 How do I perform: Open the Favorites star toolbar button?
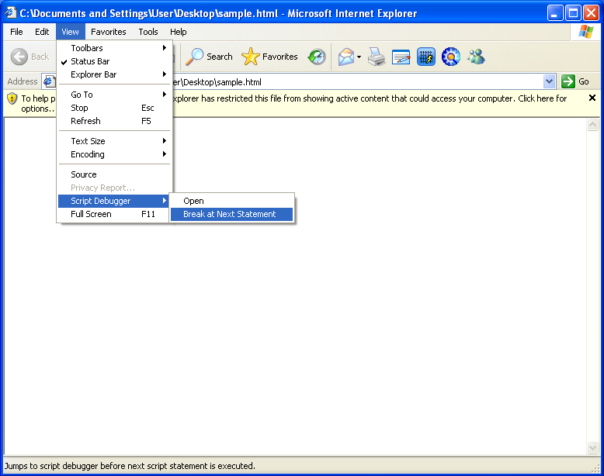click(x=269, y=57)
